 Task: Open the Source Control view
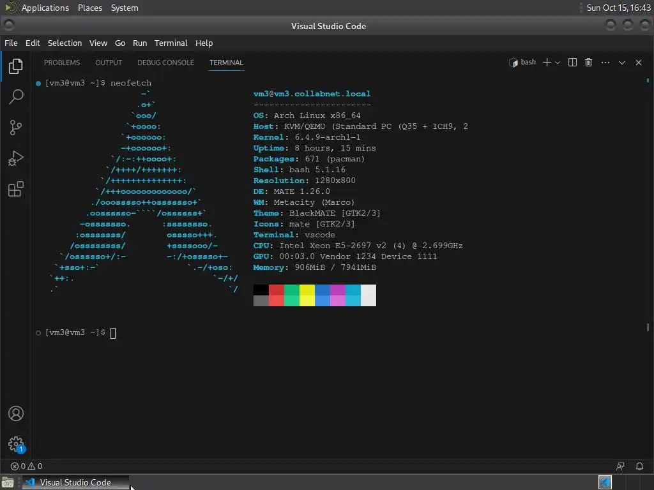pos(15,128)
